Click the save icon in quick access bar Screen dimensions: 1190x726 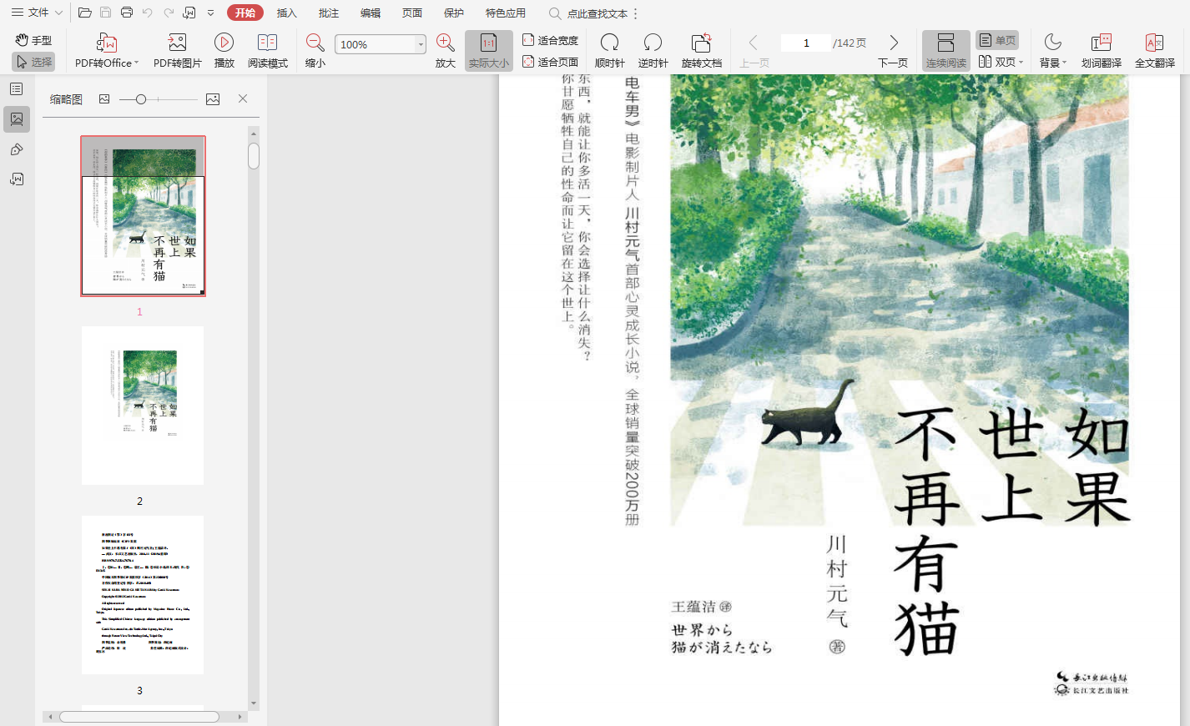(105, 13)
